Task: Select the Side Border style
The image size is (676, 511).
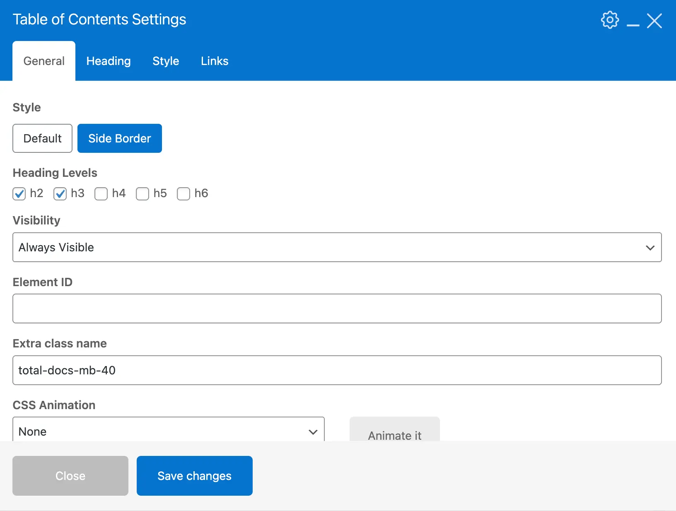Action: (119, 138)
